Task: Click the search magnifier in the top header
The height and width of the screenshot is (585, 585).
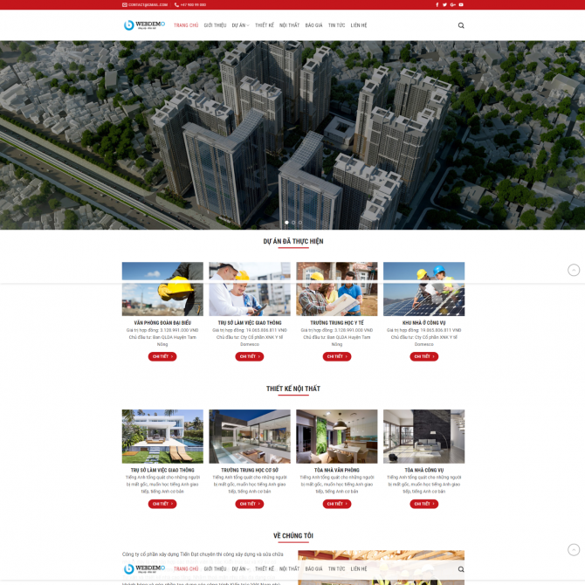Action: (461, 25)
